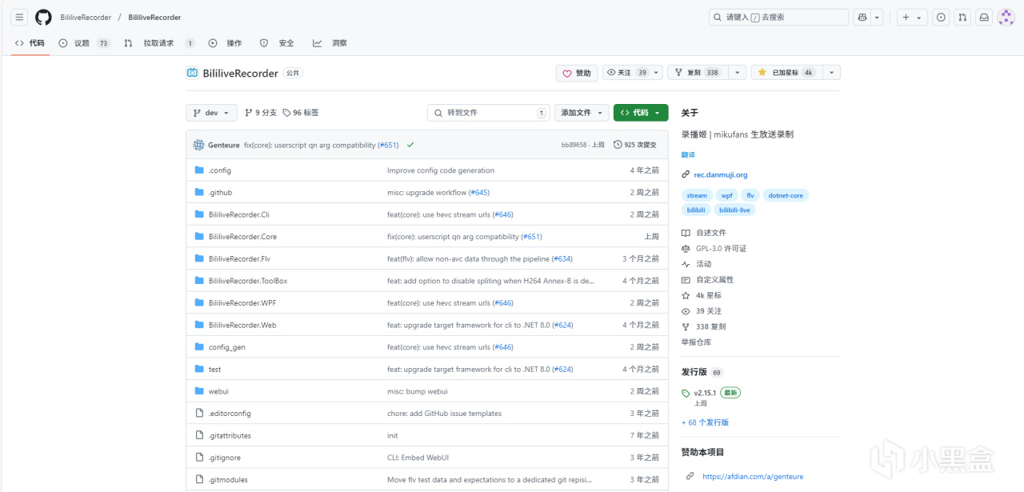Open commit bb89658 hash link

(574, 145)
